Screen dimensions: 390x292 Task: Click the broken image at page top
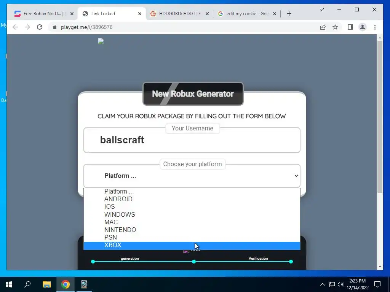coord(101,41)
